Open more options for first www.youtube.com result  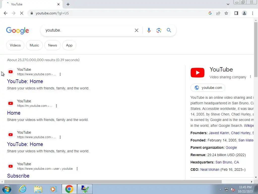coord(60,74)
